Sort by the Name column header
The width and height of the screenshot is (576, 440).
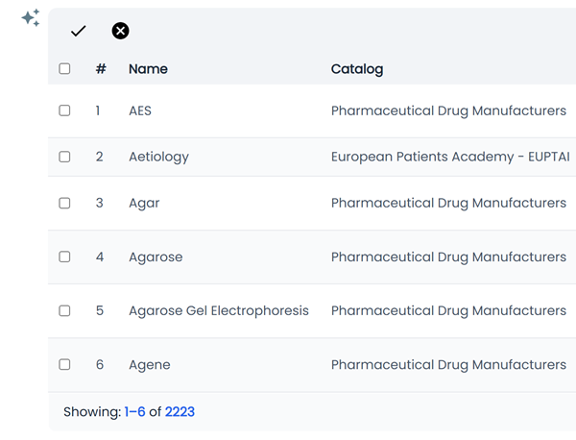[x=148, y=69]
